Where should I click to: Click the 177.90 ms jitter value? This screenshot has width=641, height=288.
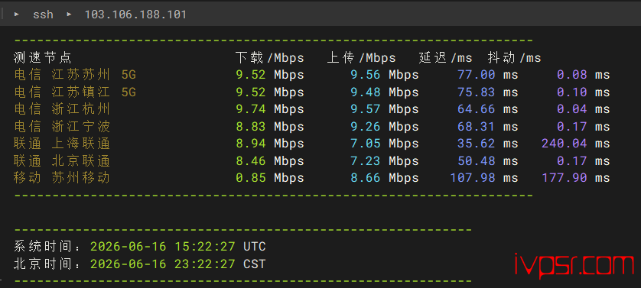point(575,178)
